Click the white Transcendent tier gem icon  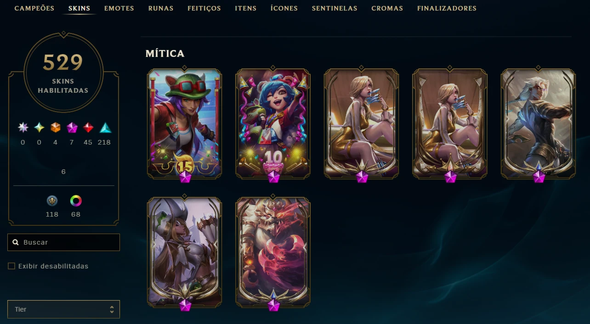point(23,128)
